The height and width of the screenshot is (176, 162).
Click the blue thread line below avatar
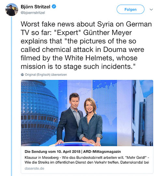[x=11, y=96]
